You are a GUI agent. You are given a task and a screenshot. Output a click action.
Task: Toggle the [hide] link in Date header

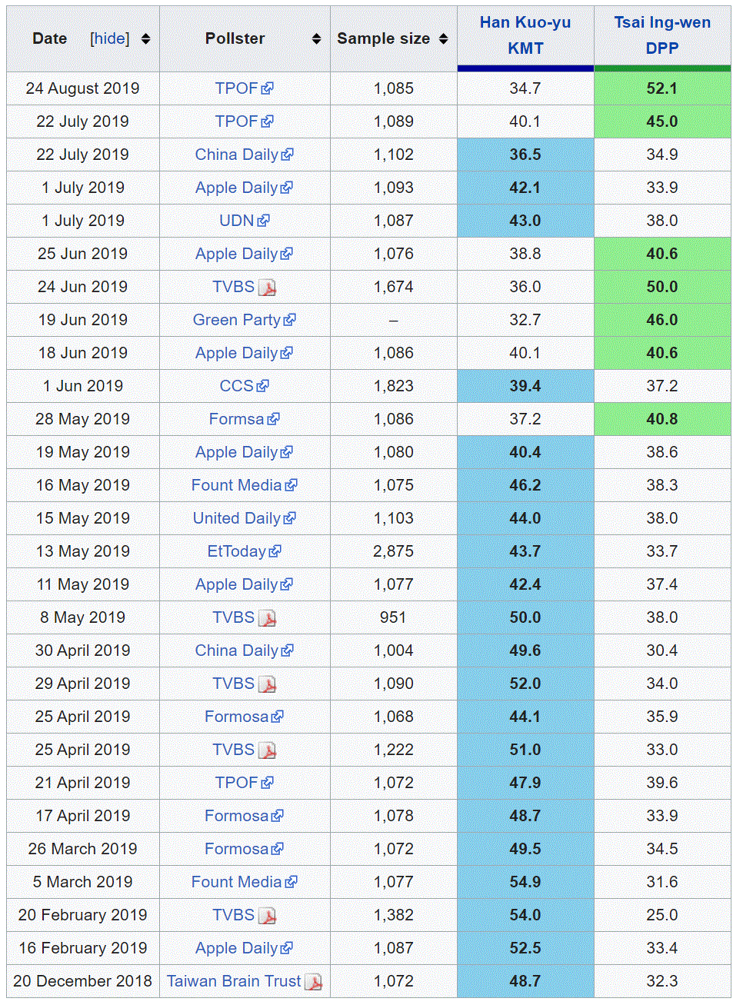110,38
